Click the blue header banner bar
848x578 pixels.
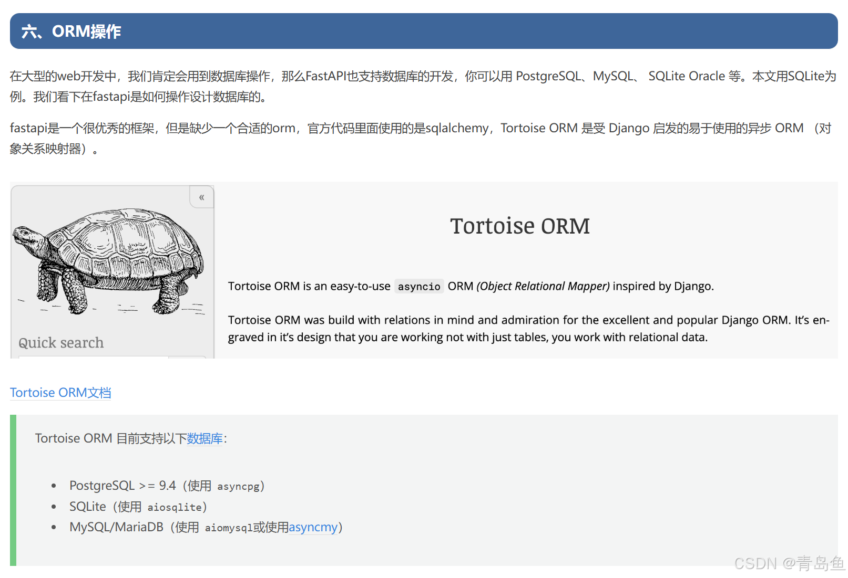(x=421, y=31)
